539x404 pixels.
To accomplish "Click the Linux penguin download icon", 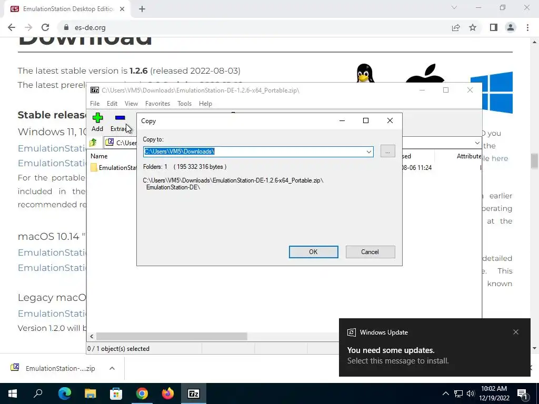I will (365, 73).
